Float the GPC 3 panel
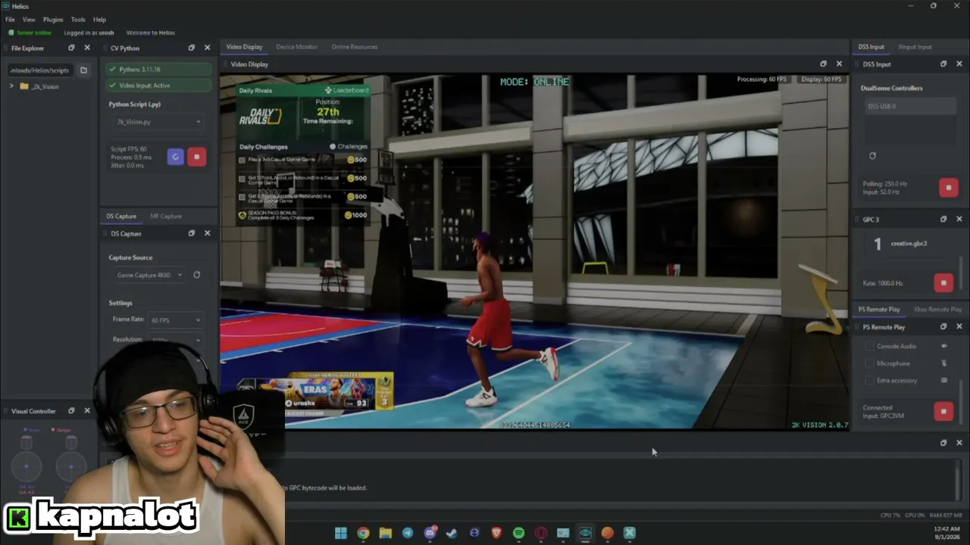 (943, 220)
